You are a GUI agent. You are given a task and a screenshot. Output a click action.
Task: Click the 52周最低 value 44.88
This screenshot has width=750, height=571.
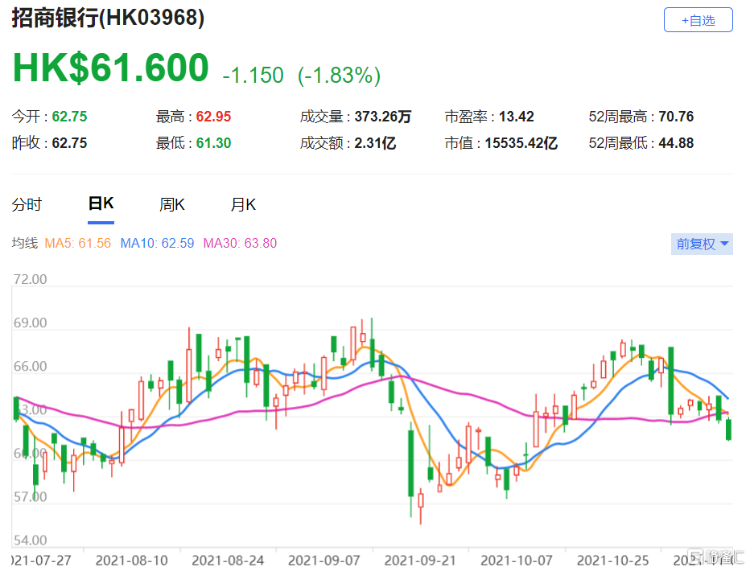(676, 143)
